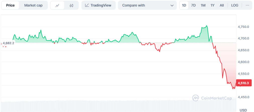Image resolution: width=254 pixels, height=112 pixels.
Task: Select the 7D time range
Action: [193, 5]
